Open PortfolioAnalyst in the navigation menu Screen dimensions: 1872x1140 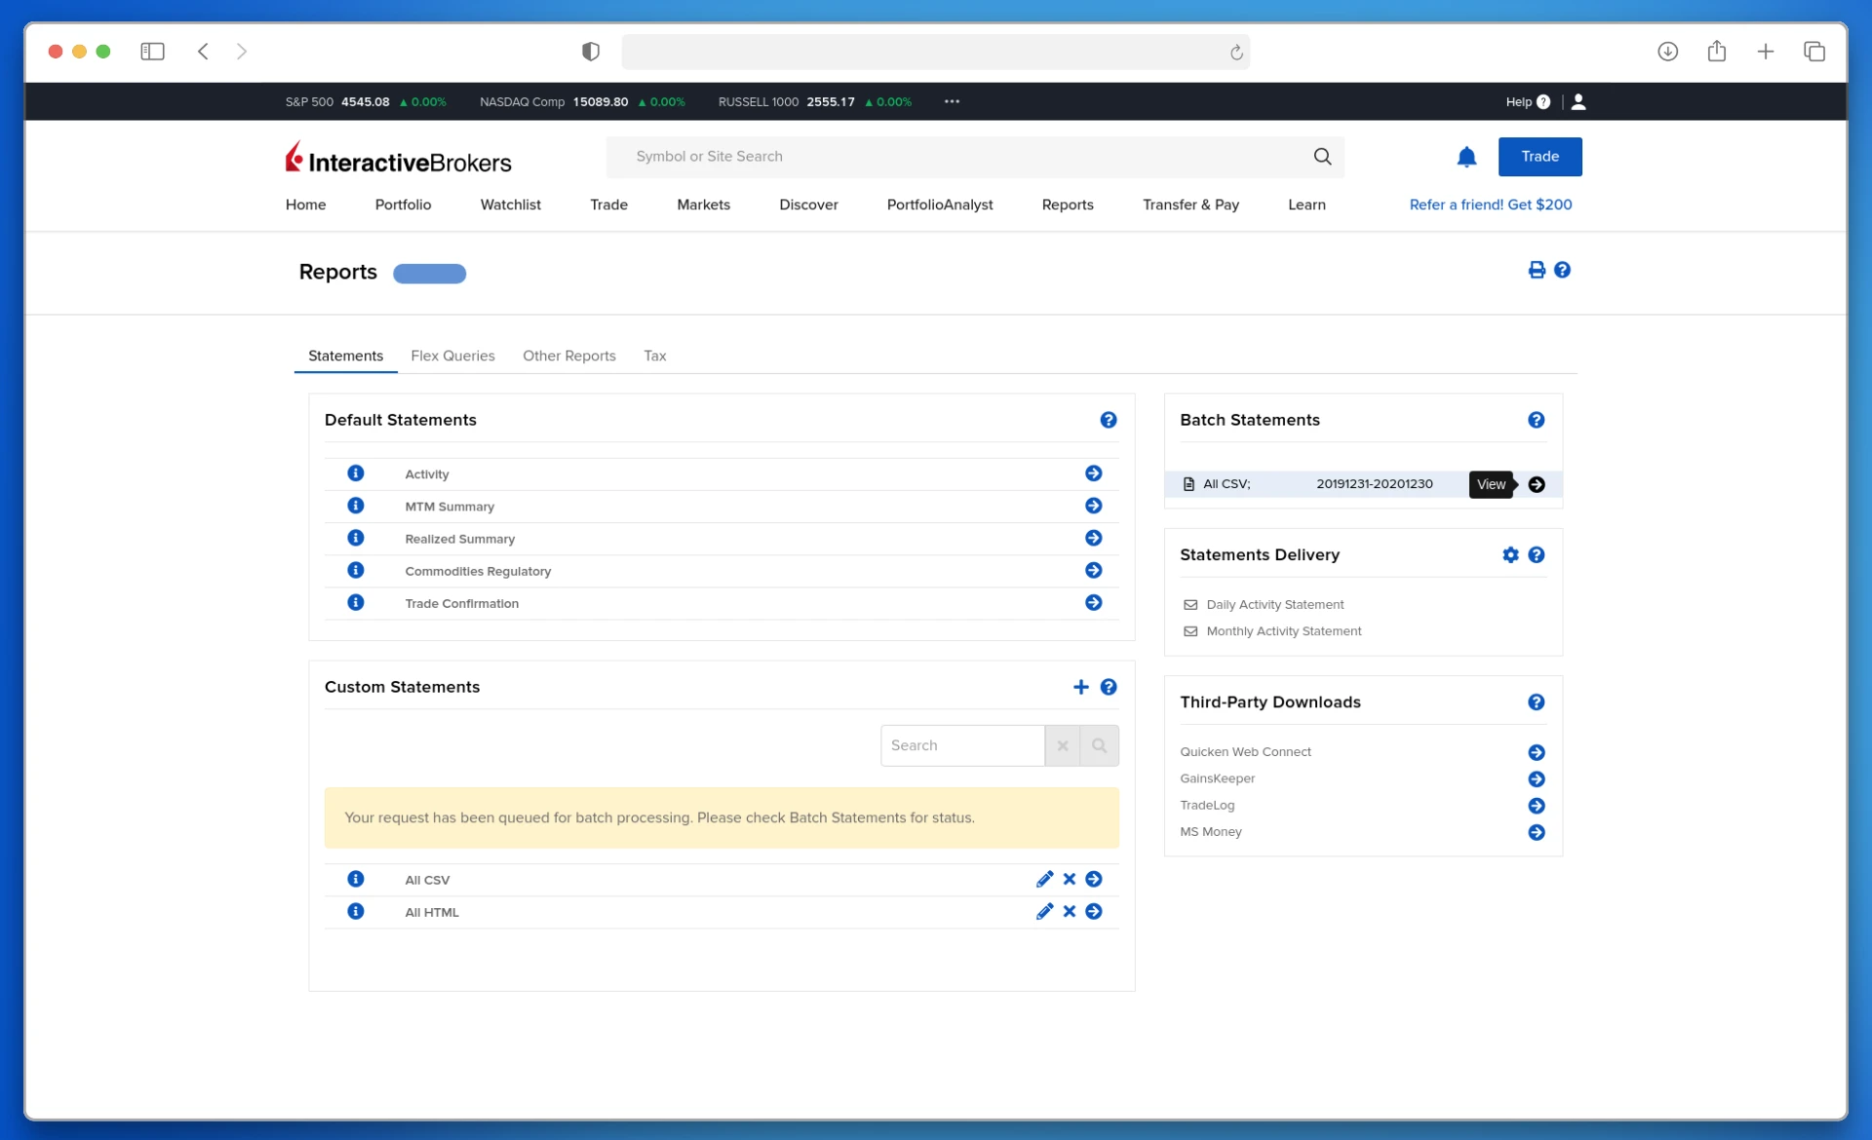(939, 205)
